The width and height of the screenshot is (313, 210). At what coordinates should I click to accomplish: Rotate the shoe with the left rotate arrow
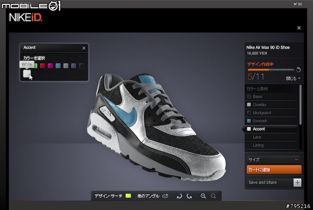tap(179, 196)
